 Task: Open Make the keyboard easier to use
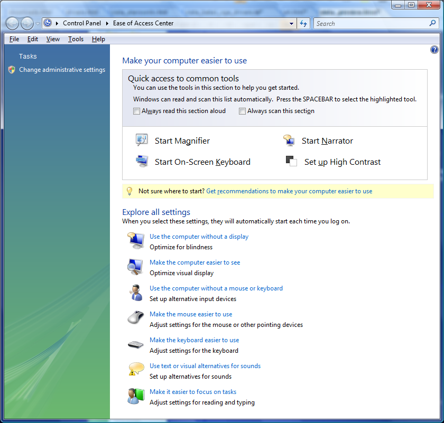(x=195, y=340)
